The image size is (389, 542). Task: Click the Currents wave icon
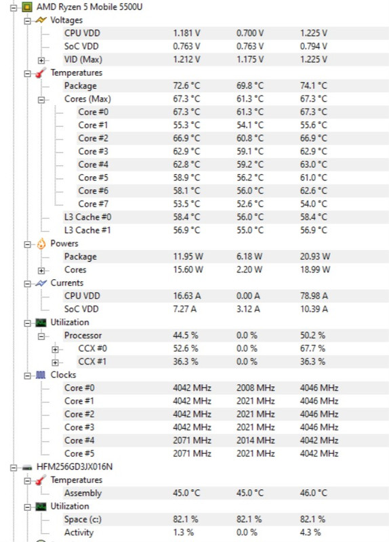41,283
